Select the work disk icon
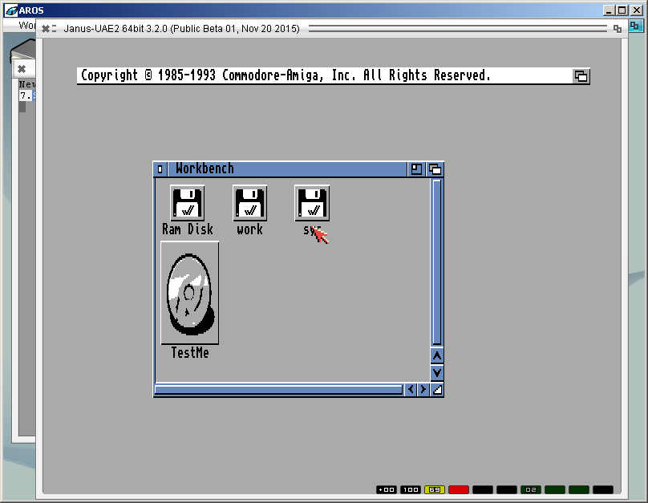 [x=249, y=203]
